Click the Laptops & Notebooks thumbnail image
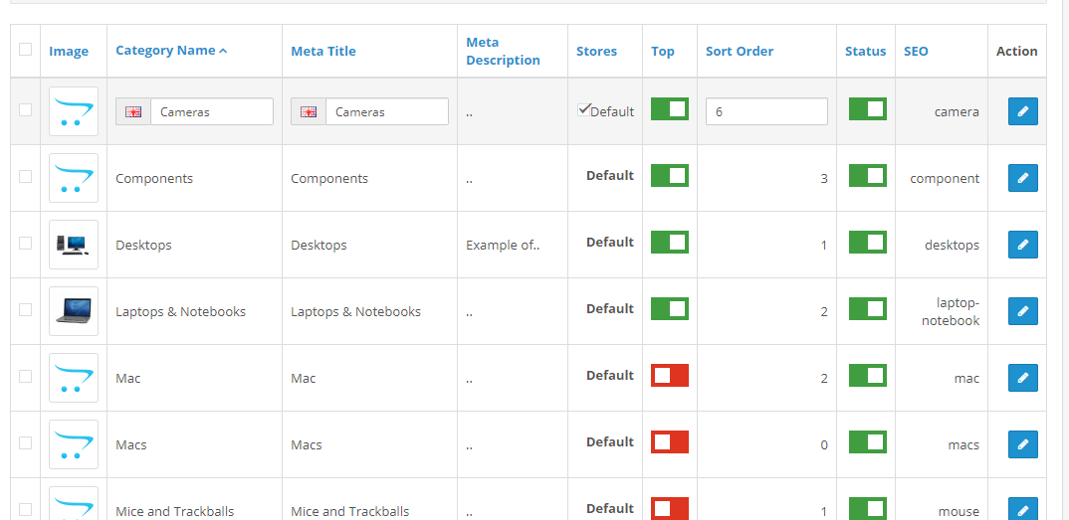Viewport: 1069px width, 520px height. (74, 311)
